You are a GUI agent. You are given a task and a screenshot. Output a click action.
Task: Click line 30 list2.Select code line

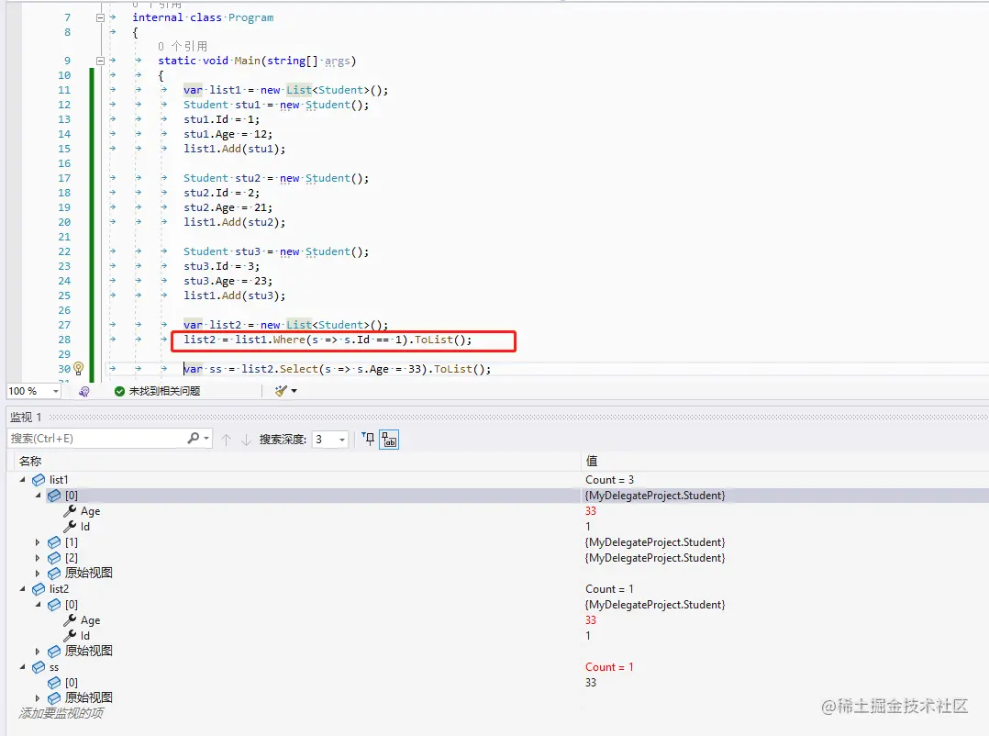pos(337,369)
